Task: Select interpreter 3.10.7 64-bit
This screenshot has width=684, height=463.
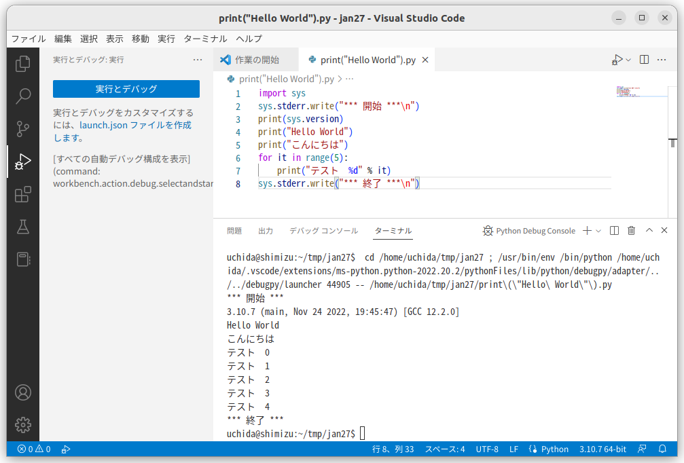Action: [602, 449]
